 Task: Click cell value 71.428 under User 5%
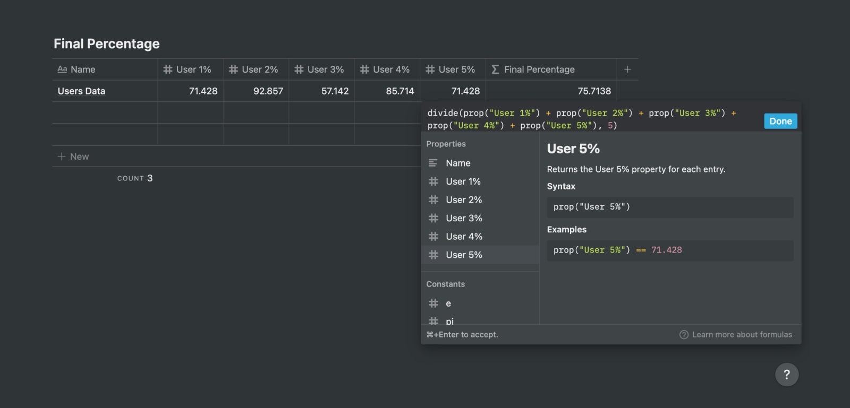point(453,91)
